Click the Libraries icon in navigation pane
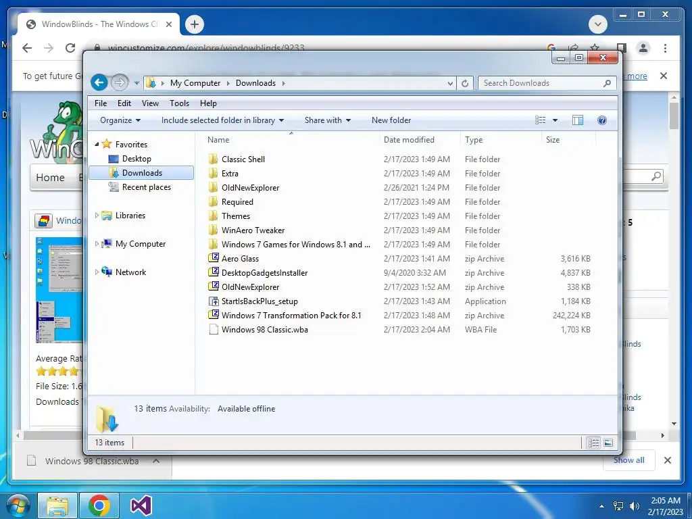 click(107, 216)
